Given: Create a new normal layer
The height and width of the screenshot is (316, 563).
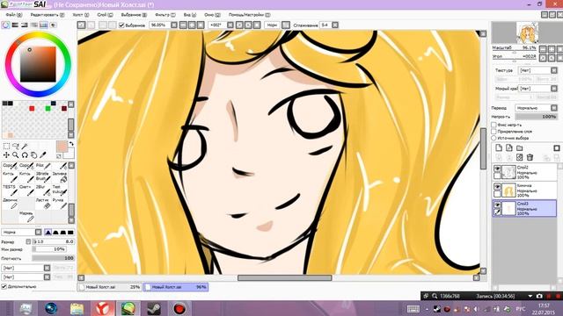Looking at the screenshot, I should click(x=499, y=147).
